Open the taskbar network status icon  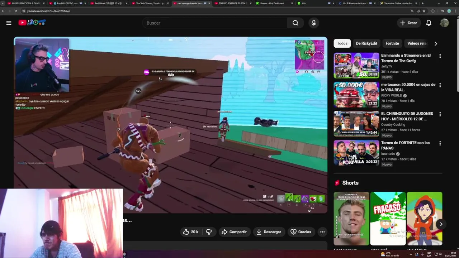(436, 254)
